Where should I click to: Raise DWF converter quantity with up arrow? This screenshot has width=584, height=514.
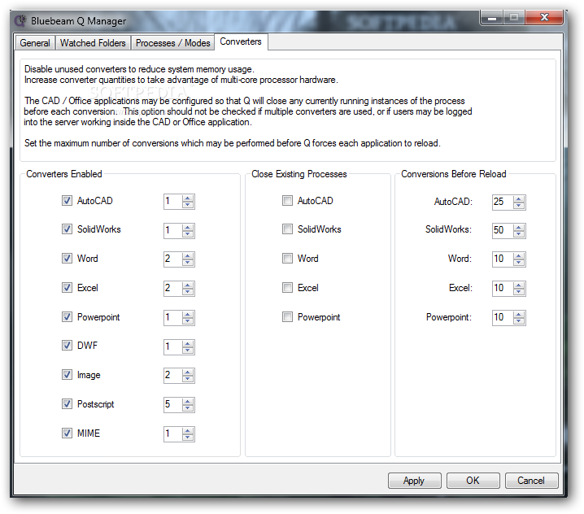pos(188,343)
